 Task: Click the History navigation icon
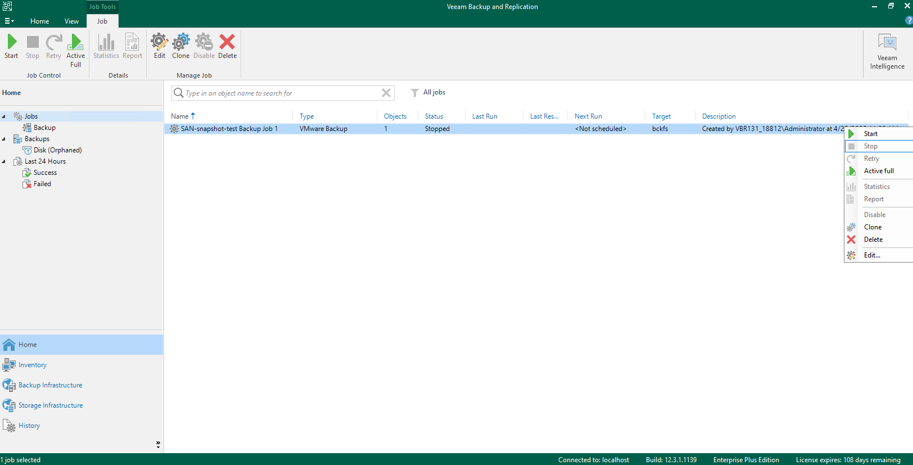tap(9, 426)
